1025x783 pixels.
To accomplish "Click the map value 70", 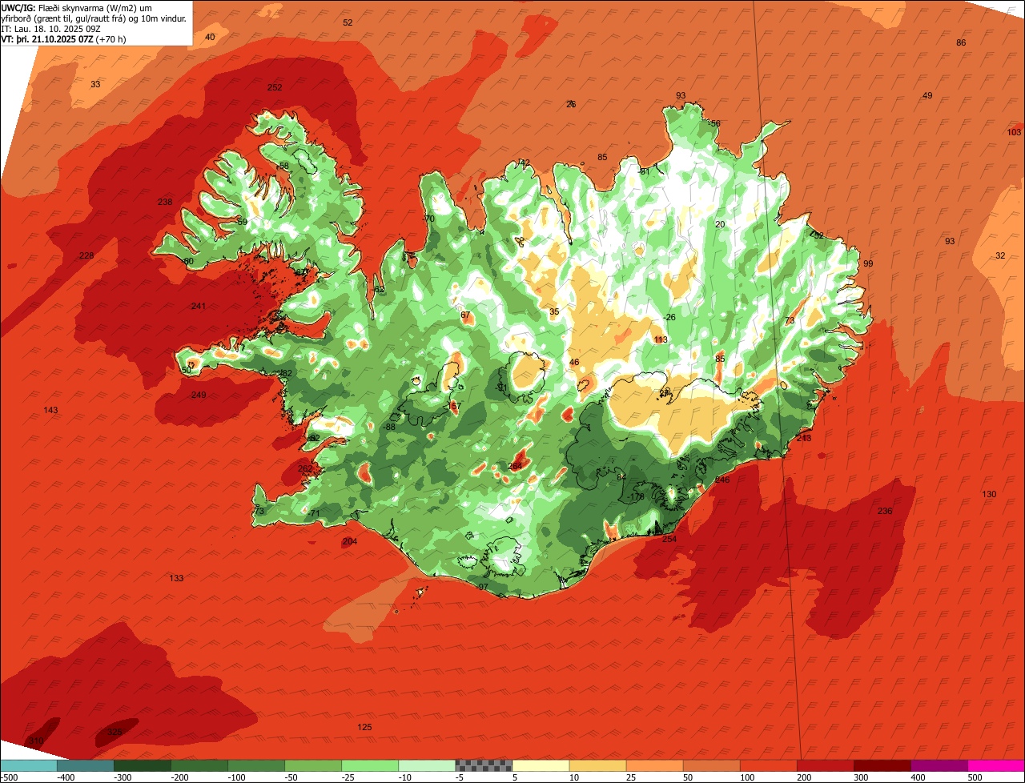I will point(429,219).
